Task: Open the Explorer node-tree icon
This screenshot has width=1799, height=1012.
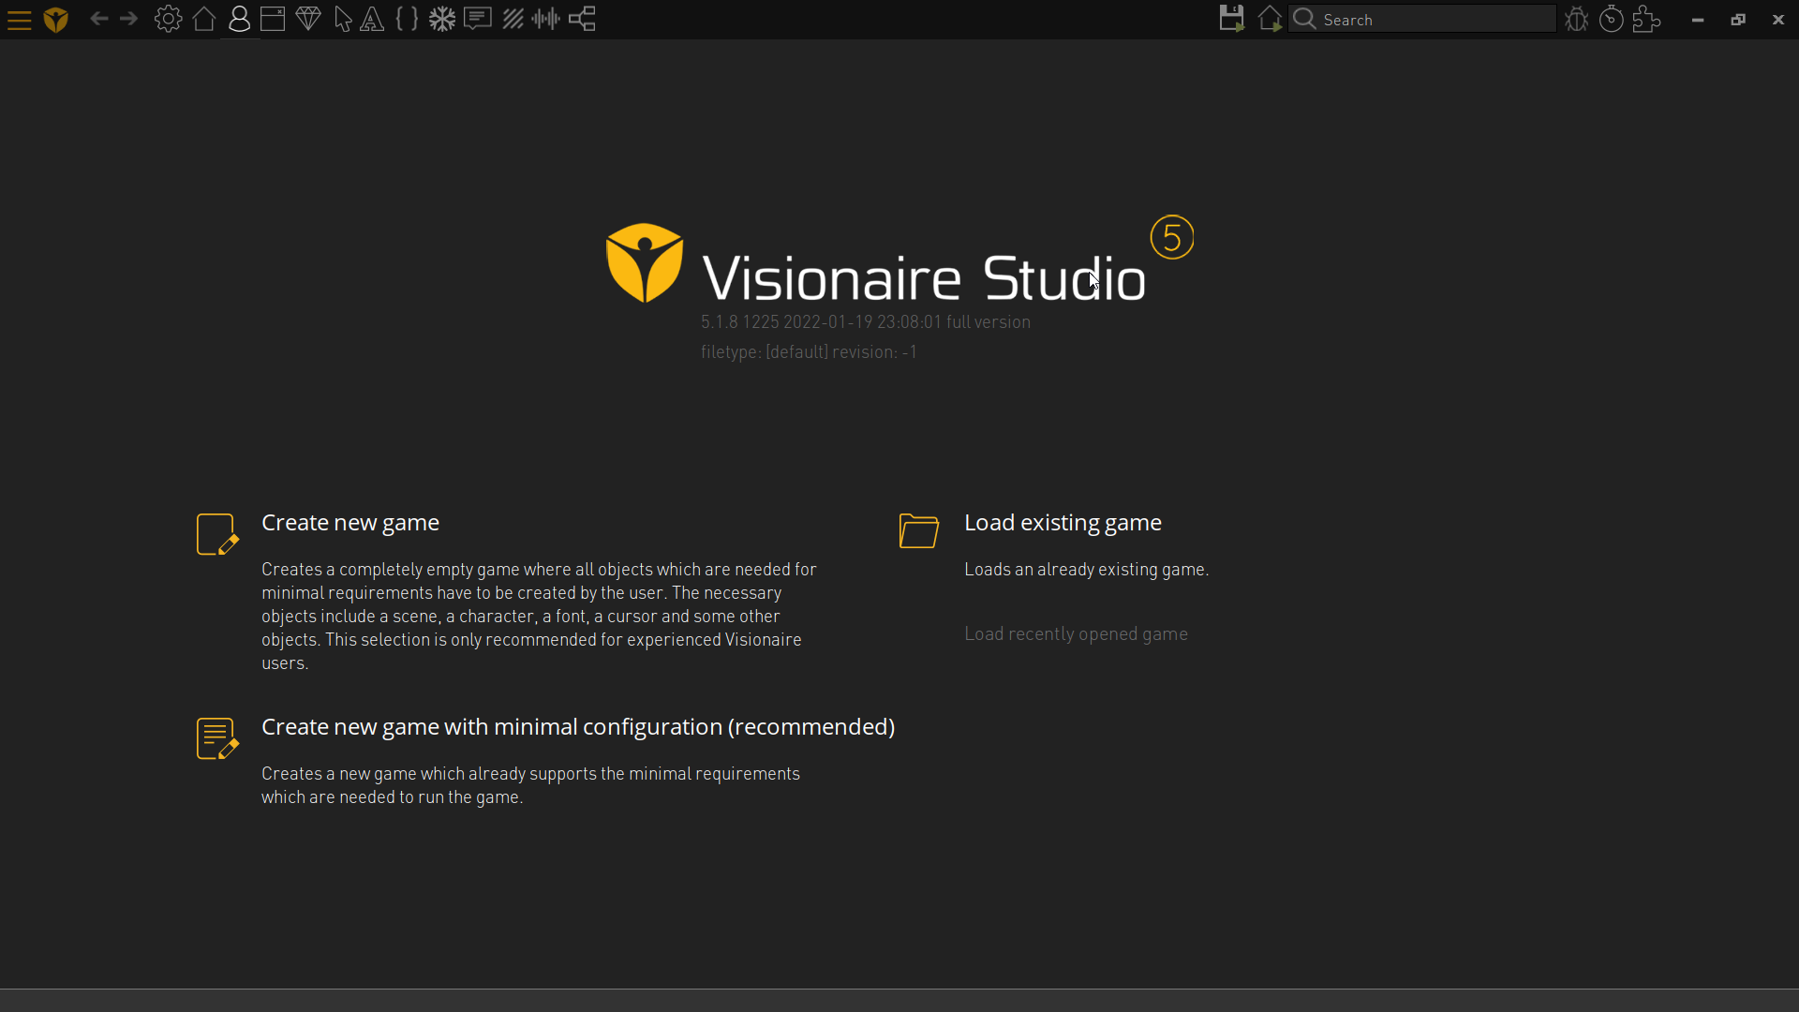Action: (583, 19)
